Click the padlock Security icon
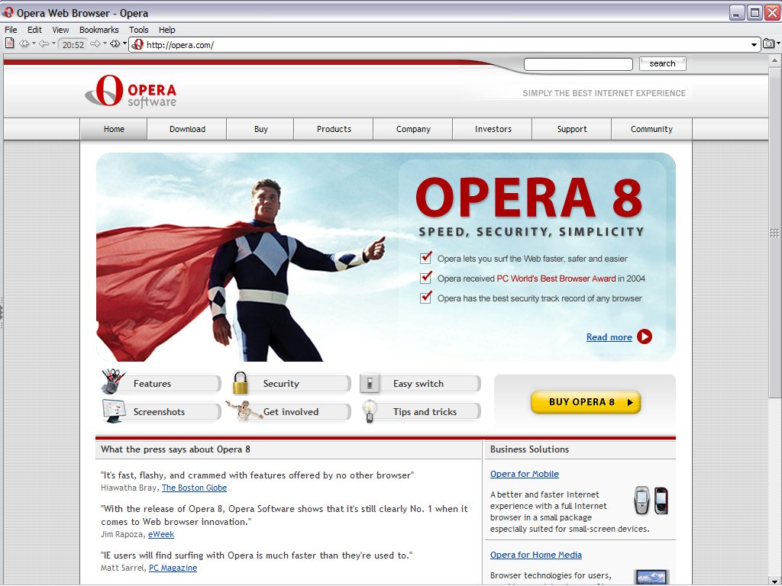Screen dimensions: 782x586 pos(240,383)
